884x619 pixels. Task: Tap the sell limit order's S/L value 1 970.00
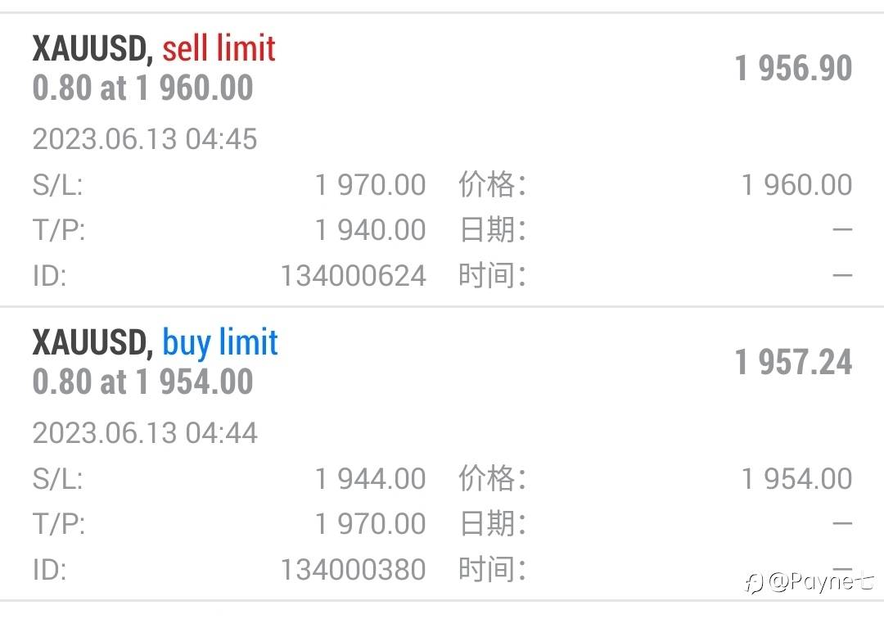coord(370,185)
